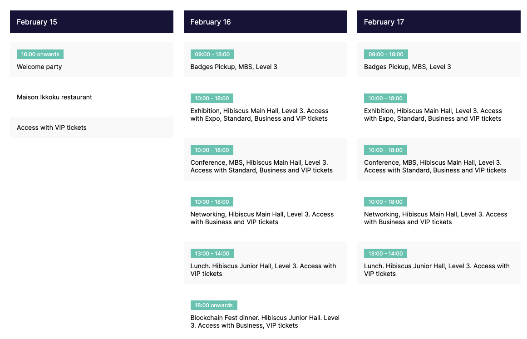
Task: Click the 09:00 - 18:00 badge under February 17
Action: click(x=386, y=54)
